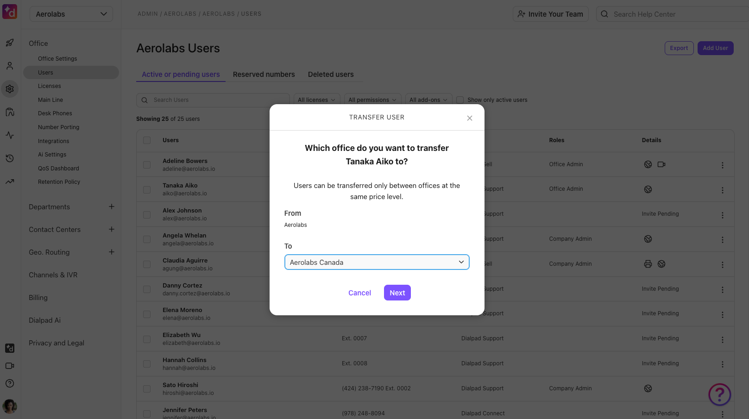749x419 pixels.
Task: Open row menu for Danny Cortez
Action: tap(722, 290)
